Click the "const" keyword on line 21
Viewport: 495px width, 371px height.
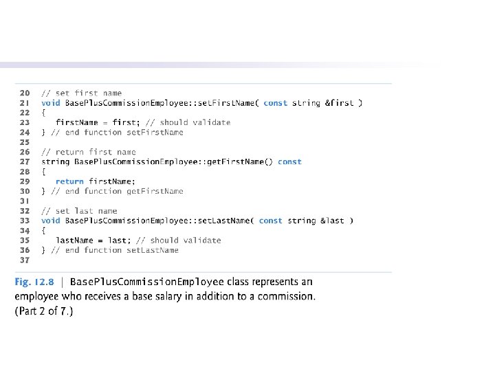tap(276, 103)
